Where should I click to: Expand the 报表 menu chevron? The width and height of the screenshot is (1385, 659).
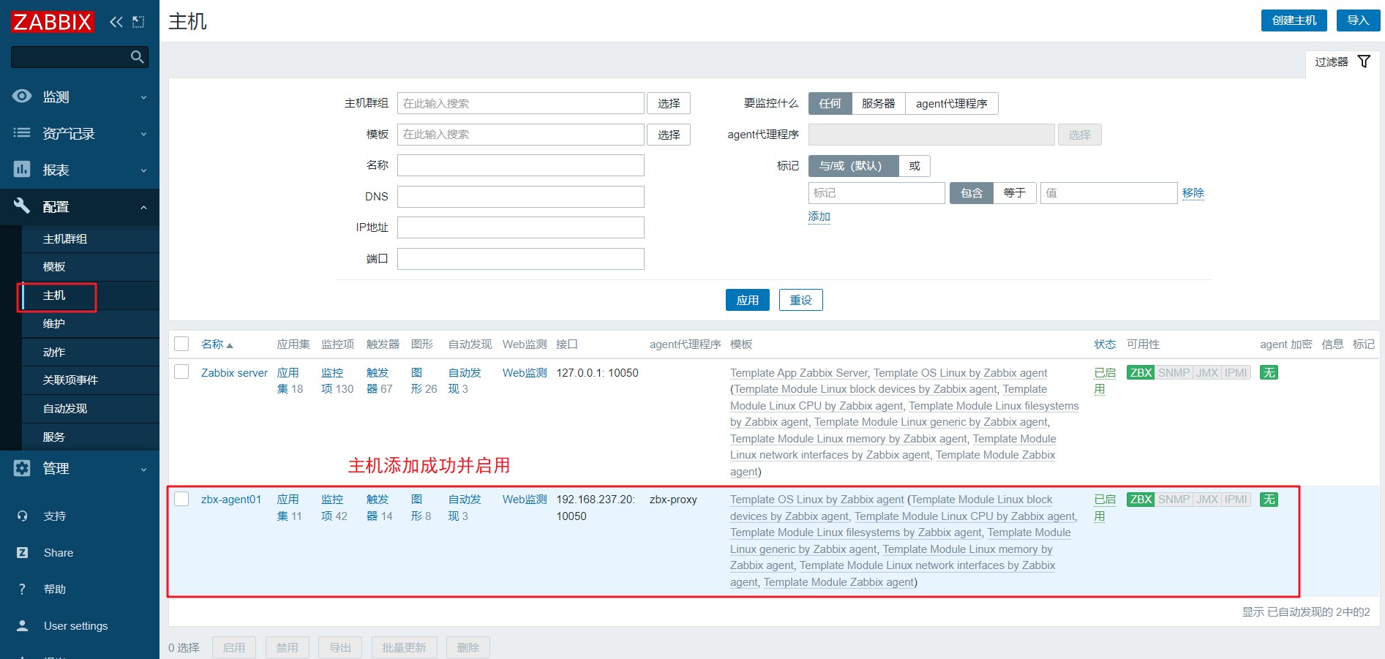pos(143,170)
